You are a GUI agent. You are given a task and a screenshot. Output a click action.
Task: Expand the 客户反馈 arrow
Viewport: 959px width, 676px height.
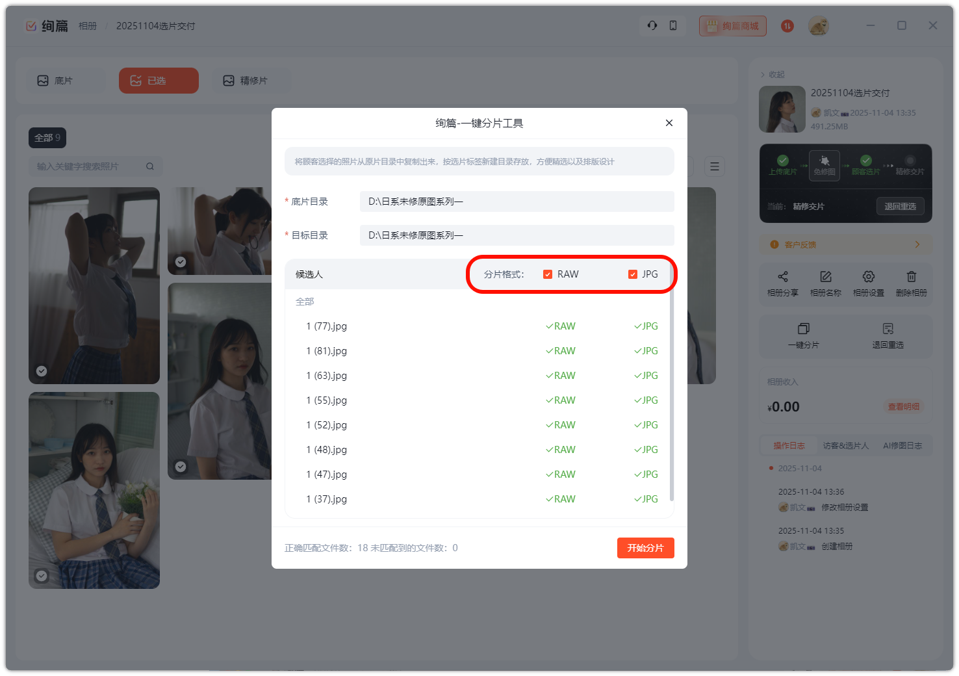click(x=917, y=244)
